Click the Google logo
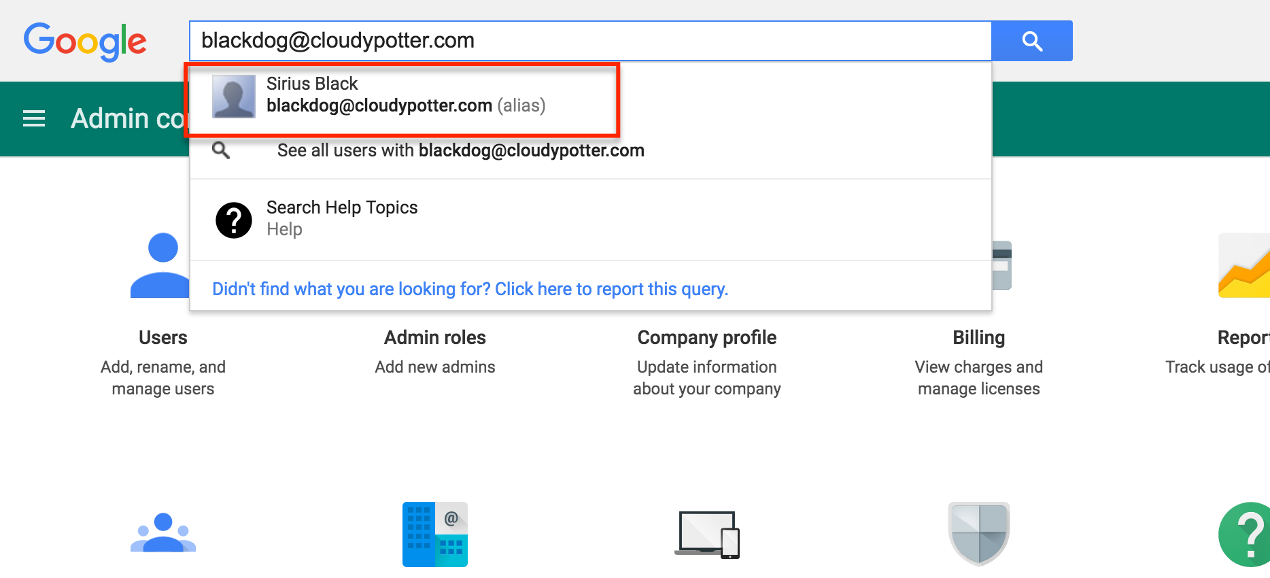The image size is (1270, 578). point(85,41)
